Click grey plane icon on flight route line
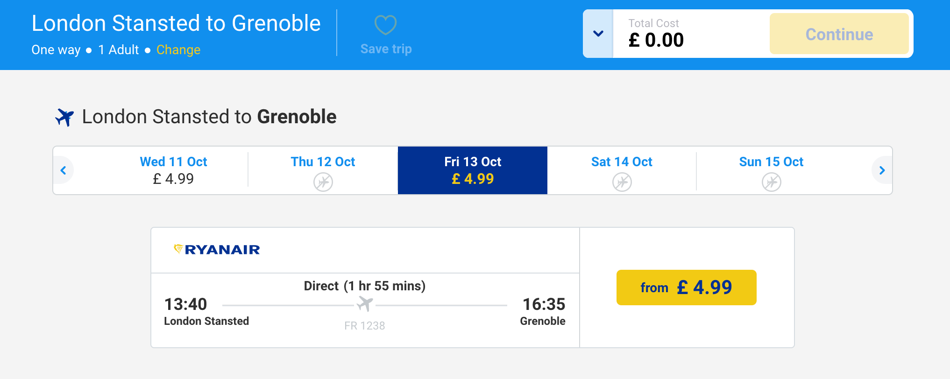 [365, 304]
